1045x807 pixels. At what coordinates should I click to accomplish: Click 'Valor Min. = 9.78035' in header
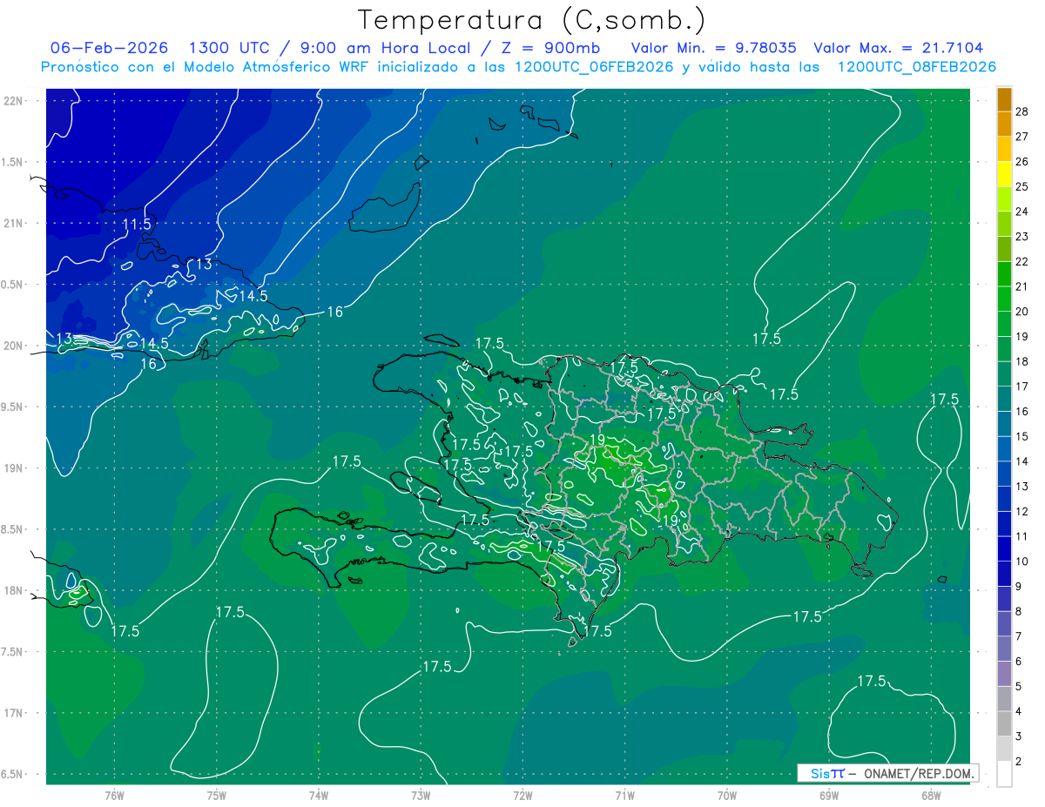click(713, 48)
